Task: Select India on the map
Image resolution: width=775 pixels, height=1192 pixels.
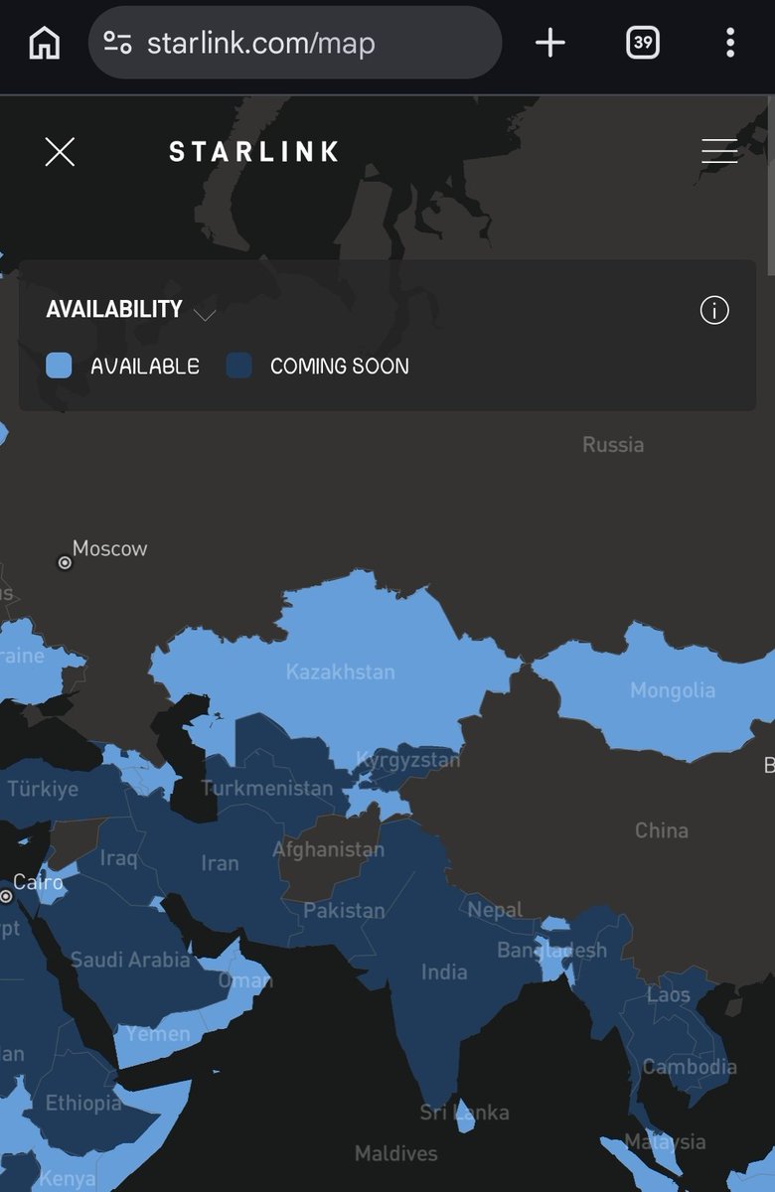Action: 444,972
